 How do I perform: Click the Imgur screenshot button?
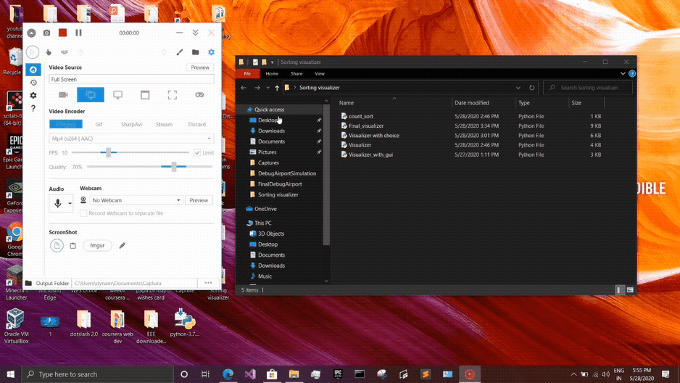[97, 245]
